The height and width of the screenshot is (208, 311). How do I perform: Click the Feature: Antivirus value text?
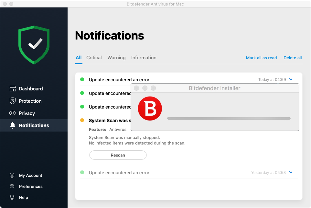tap(118, 130)
